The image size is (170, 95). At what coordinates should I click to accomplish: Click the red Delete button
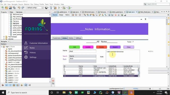[101, 47]
